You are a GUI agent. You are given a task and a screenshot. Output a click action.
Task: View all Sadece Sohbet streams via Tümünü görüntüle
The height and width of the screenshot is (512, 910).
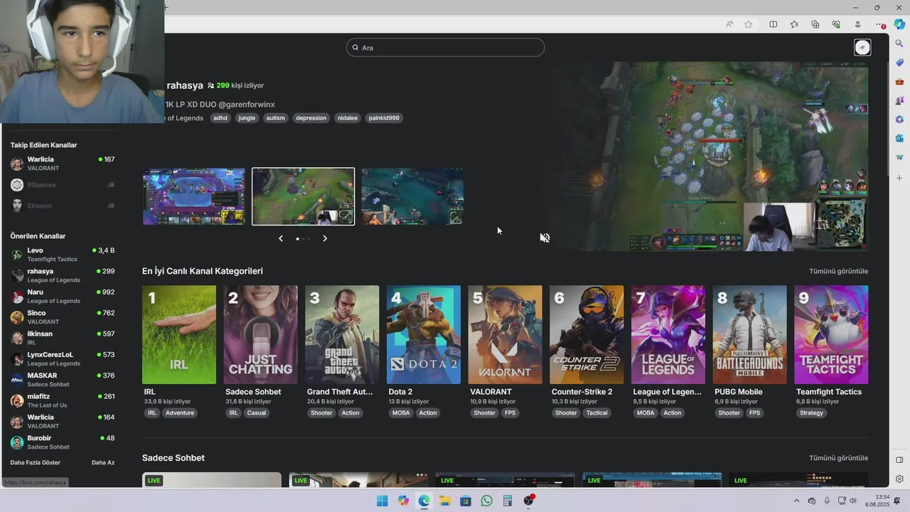coord(838,458)
